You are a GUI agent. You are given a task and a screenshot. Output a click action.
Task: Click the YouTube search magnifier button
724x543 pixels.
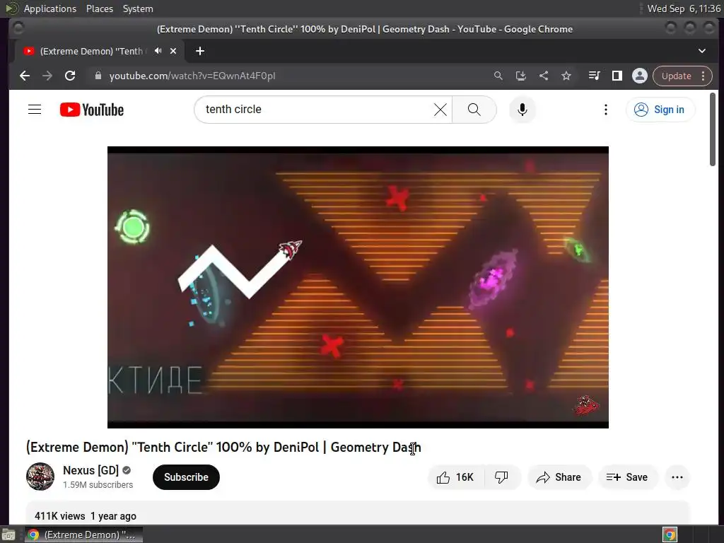[474, 110]
